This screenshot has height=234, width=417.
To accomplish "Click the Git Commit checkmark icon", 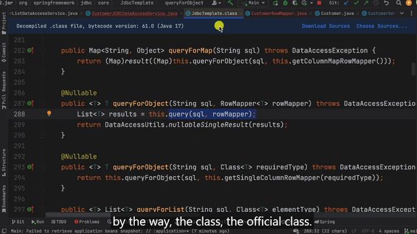I will pyautogui.click(x=356, y=3).
